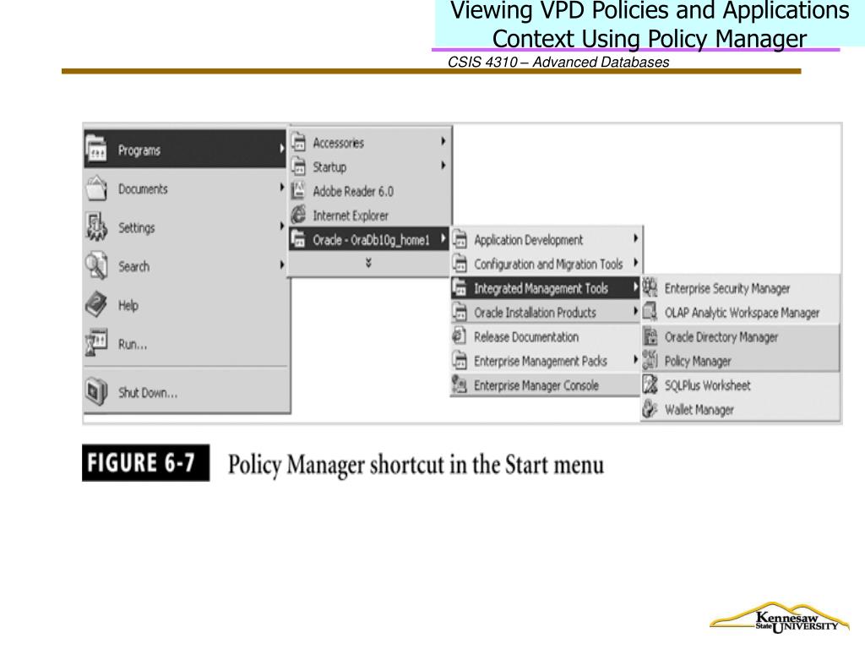Expand the Search submenu arrow
Viewport: 865px width, 649px height.
pos(281,265)
